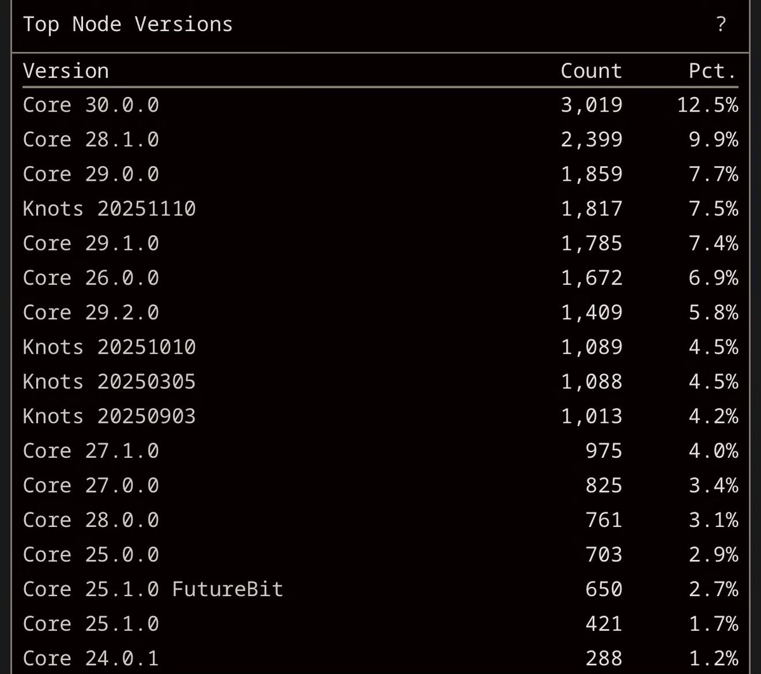Click the 3.1% percentage value

pyautogui.click(x=713, y=520)
